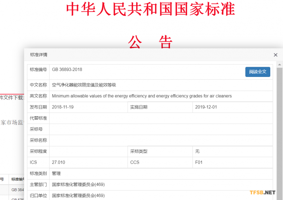Screen dimensions: 283x200
Task: Click the English name text about air cleaners
Action: click(141, 96)
